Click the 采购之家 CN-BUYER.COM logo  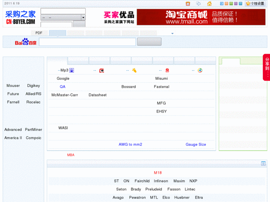(x=20, y=17)
